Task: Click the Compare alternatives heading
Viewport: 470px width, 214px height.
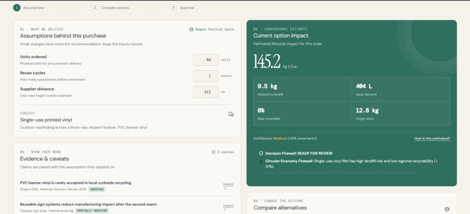Action: tap(280, 208)
